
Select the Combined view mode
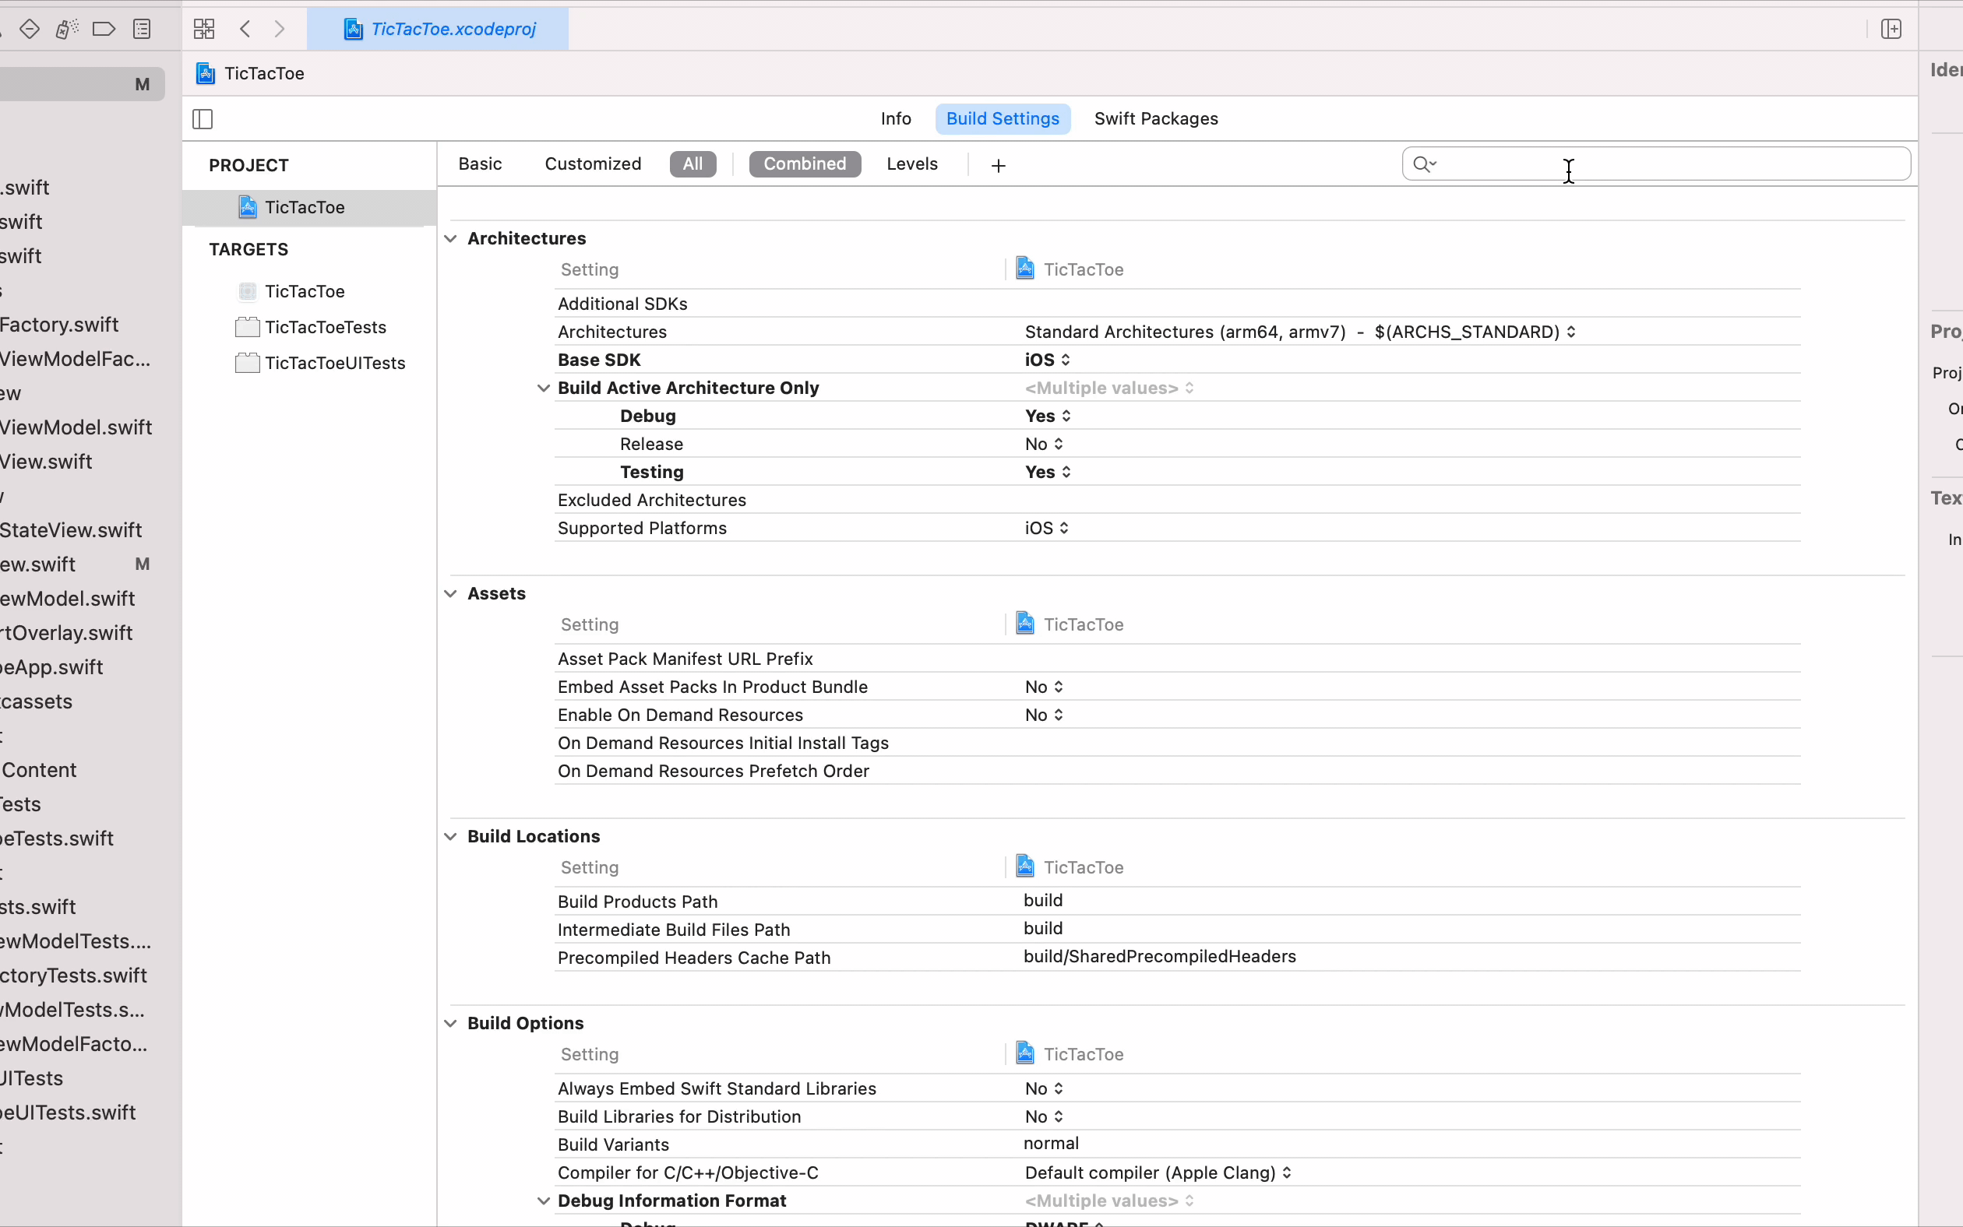(x=805, y=164)
